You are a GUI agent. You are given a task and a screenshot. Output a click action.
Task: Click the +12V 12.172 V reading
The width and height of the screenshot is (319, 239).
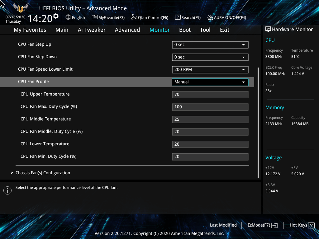pos(273,174)
